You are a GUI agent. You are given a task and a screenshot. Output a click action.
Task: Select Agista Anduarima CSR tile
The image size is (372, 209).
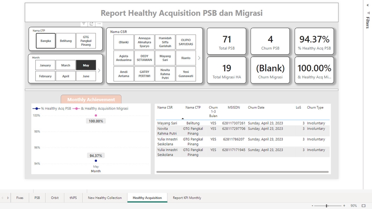124,58
